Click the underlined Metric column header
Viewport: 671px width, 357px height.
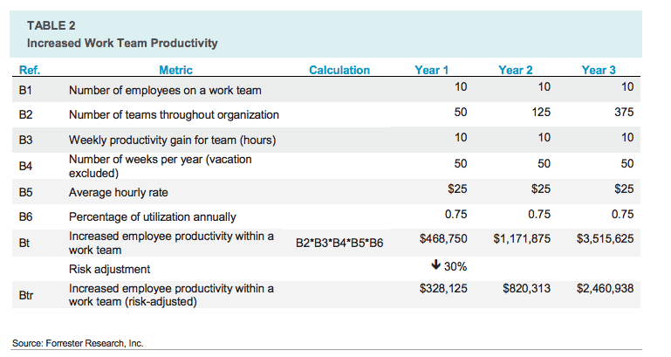(x=176, y=70)
